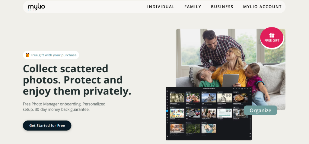Click the Free gift with your purchase pill
309x144 pixels.
tap(51, 55)
